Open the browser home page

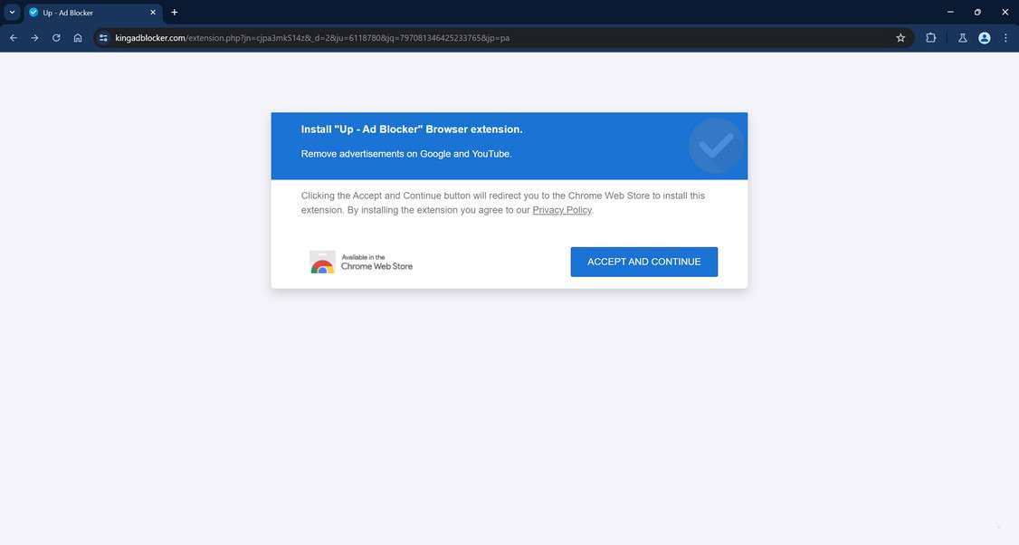pos(78,37)
